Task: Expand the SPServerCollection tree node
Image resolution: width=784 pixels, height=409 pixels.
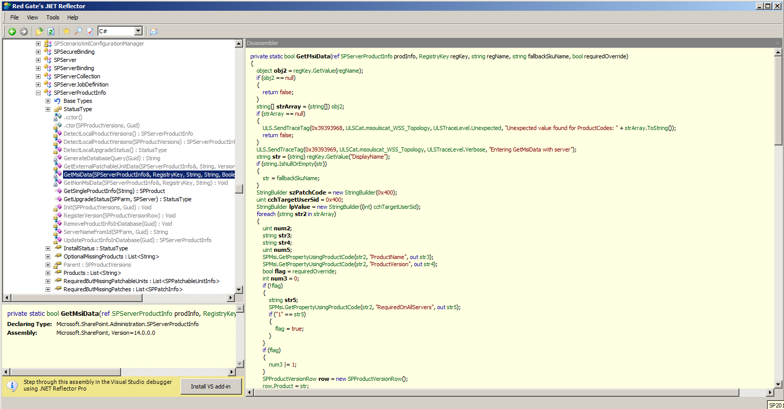Action: (x=38, y=76)
